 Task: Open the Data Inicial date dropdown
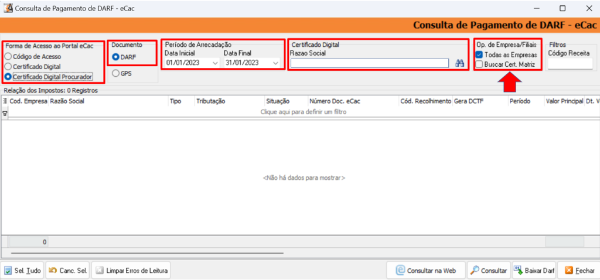pos(215,63)
